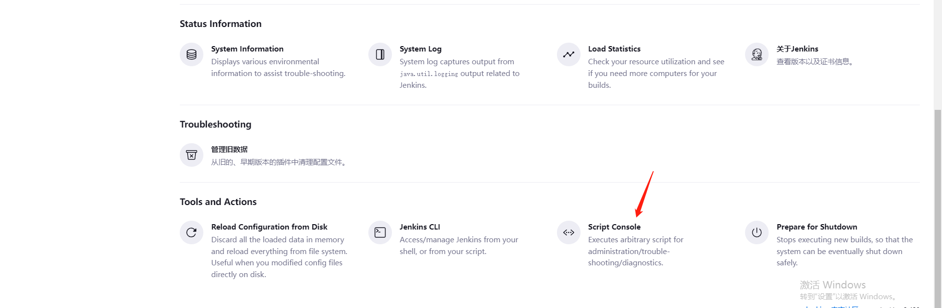Open the Script Console title link
This screenshot has width=942, height=308.
click(x=614, y=227)
